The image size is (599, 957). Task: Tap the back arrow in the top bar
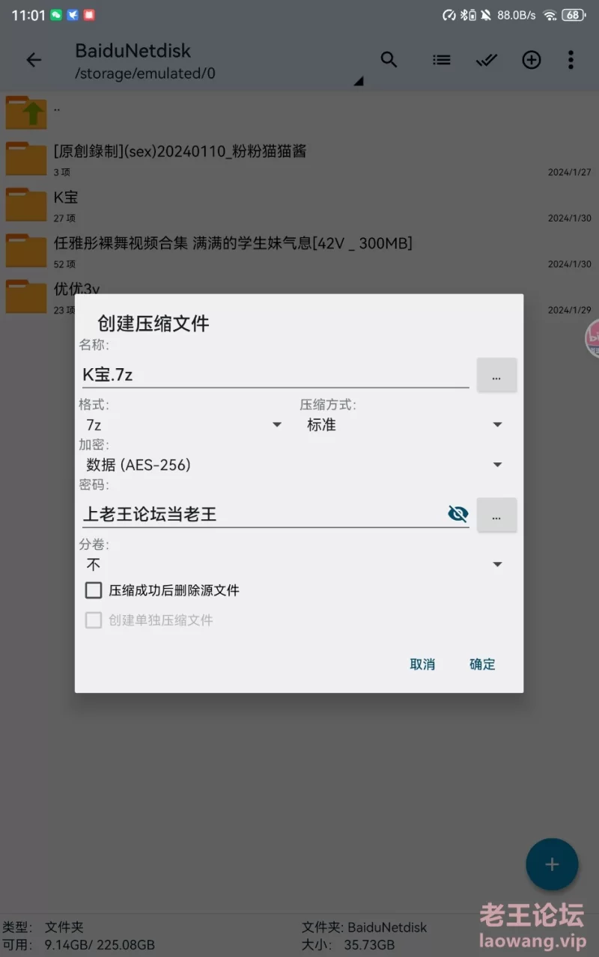click(x=34, y=60)
